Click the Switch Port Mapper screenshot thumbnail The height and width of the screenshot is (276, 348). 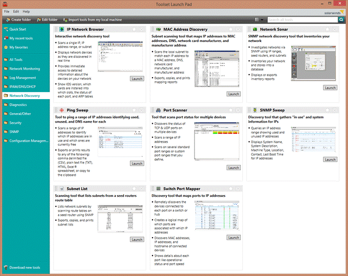(217, 215)
